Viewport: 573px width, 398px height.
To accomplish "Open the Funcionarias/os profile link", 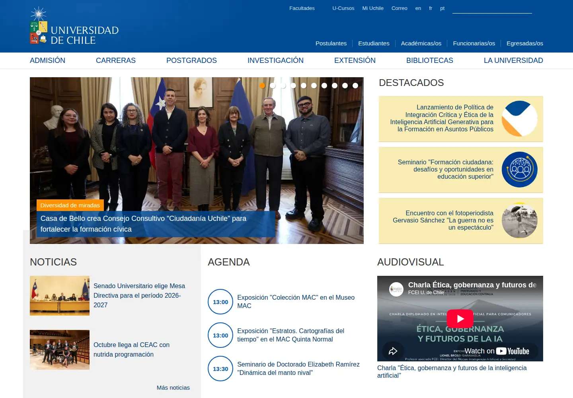I will pos(474,43).
